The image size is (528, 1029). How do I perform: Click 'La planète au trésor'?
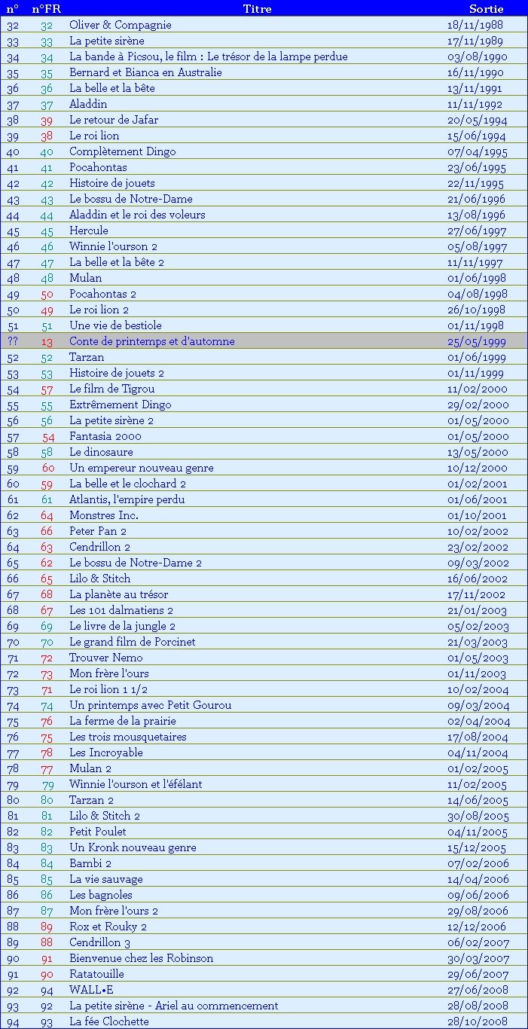click(119, 594)
